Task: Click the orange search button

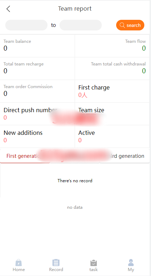Action: [130, 25]
